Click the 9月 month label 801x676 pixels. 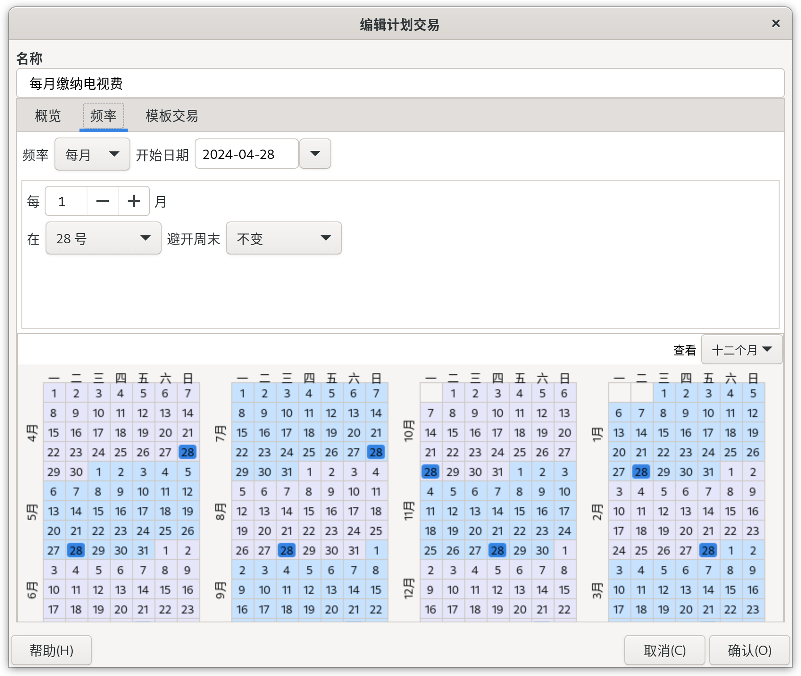click(x=221, y=590)
